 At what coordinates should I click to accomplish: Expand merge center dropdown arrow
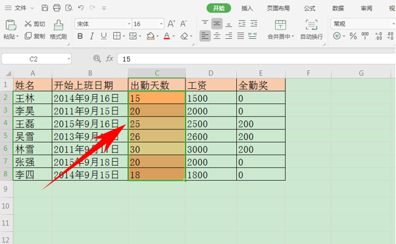(x=293, y=37)
